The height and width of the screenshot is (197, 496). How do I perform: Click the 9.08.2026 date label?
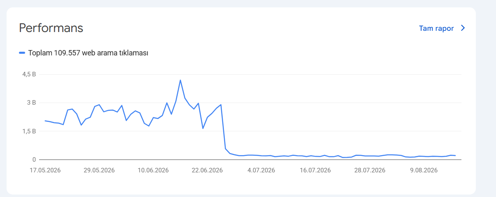[424, 170]
